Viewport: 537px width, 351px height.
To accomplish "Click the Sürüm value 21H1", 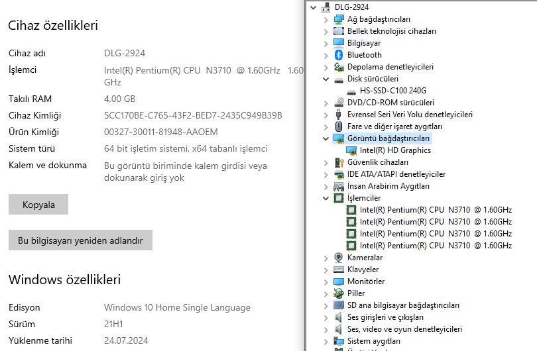I will click(113, 324).
